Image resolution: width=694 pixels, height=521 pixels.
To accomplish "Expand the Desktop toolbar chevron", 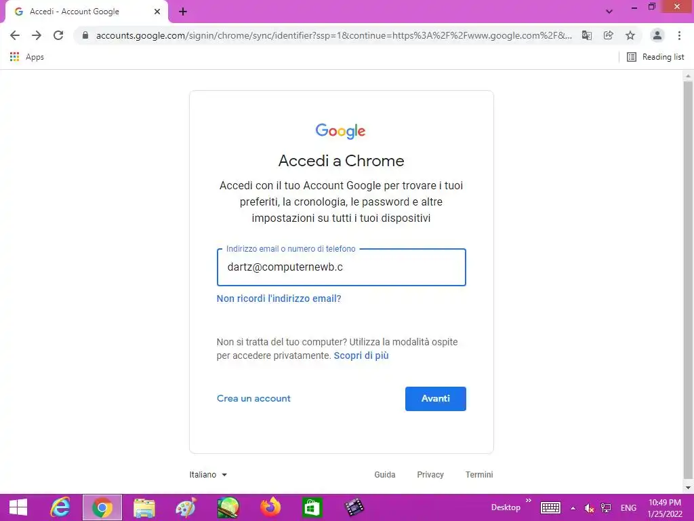I will pyautogui.click(x=529, y=501).
